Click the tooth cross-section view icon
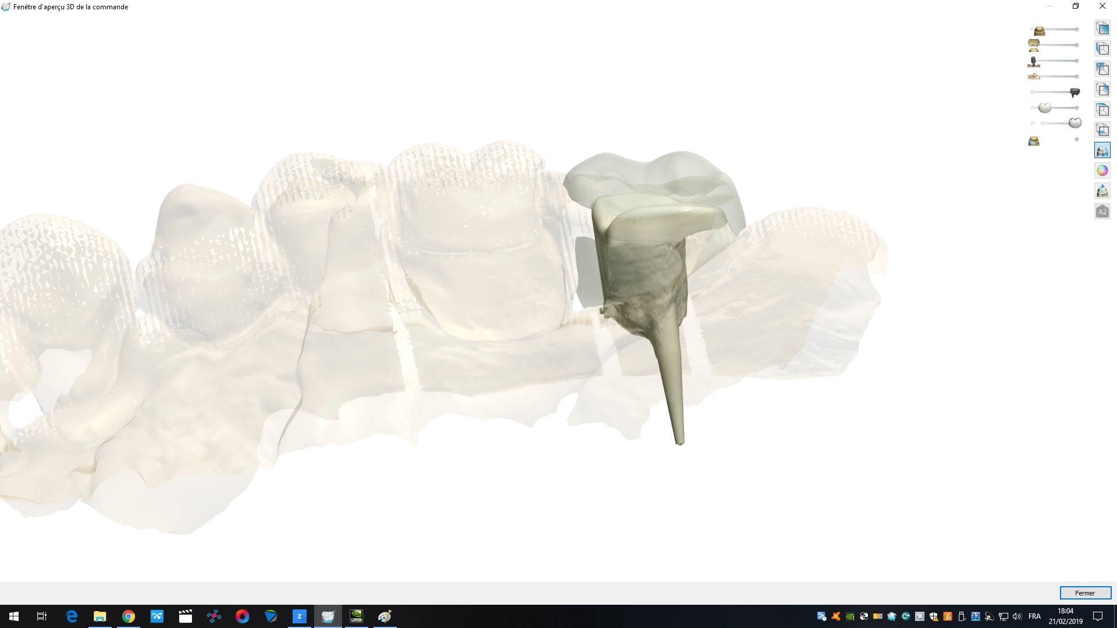Viewport: 1117px width, 628px height. (1102, 191)
